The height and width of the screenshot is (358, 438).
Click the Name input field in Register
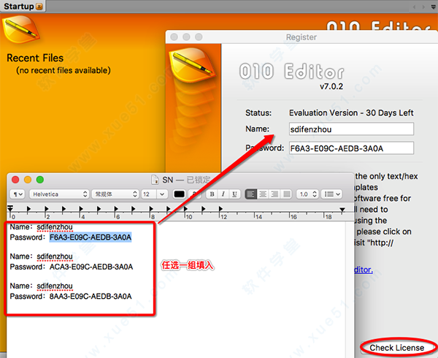[x=351, y=129]
